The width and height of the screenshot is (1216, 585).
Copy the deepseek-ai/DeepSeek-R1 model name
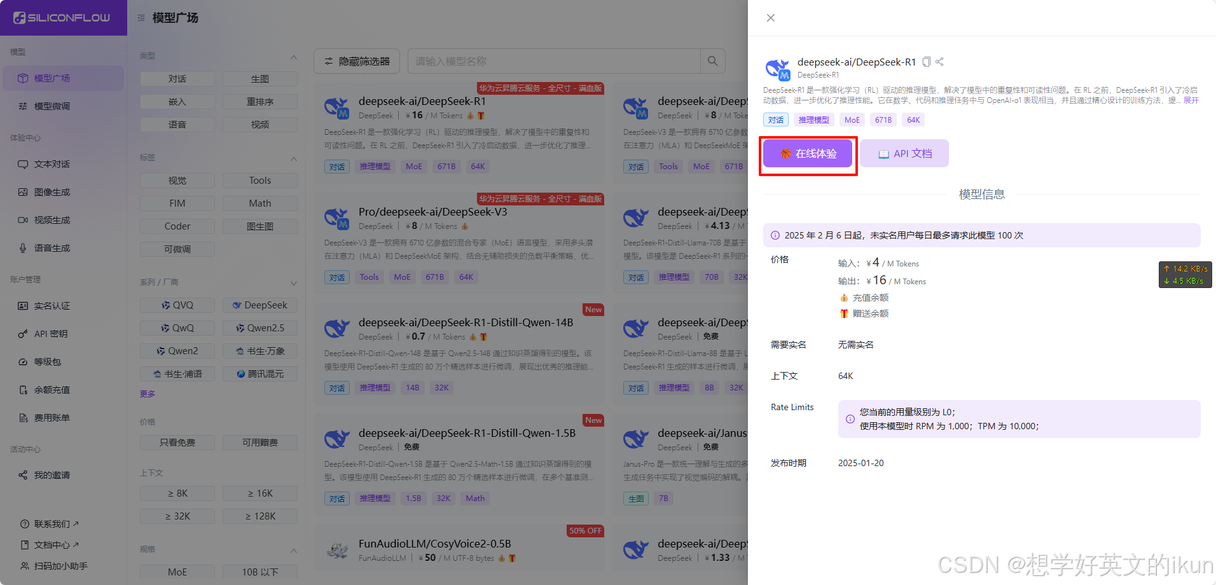927,62
